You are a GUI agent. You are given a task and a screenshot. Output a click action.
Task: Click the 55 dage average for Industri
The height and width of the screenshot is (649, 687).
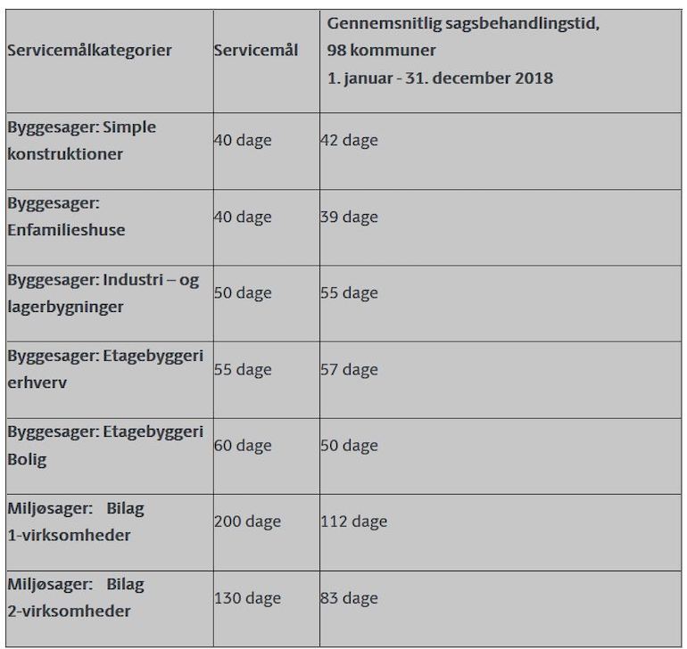point(349,292)
